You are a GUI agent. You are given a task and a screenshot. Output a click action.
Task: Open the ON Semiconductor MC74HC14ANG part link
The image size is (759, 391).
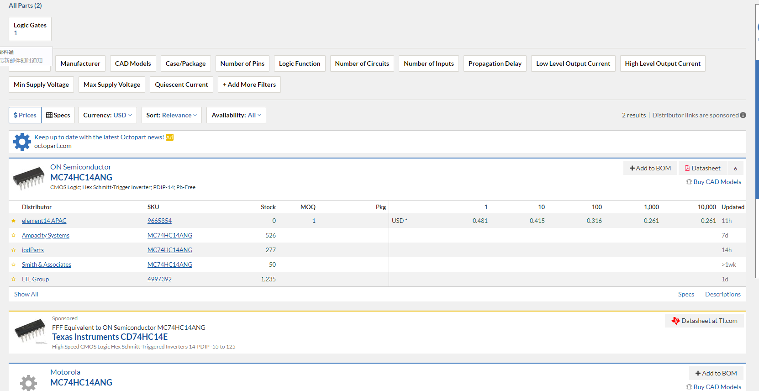pyautogui.click(x=81, y=177)
